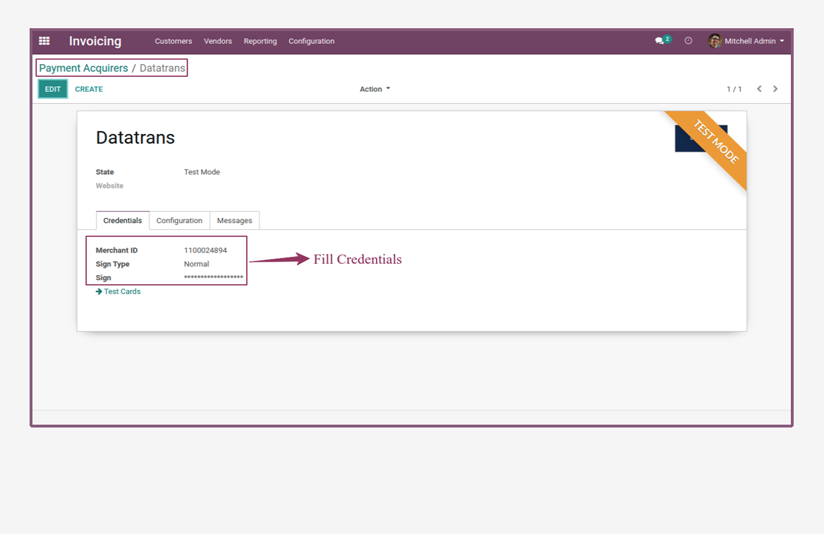Open the Configuration menu in top bar

[x=311, y=41]
